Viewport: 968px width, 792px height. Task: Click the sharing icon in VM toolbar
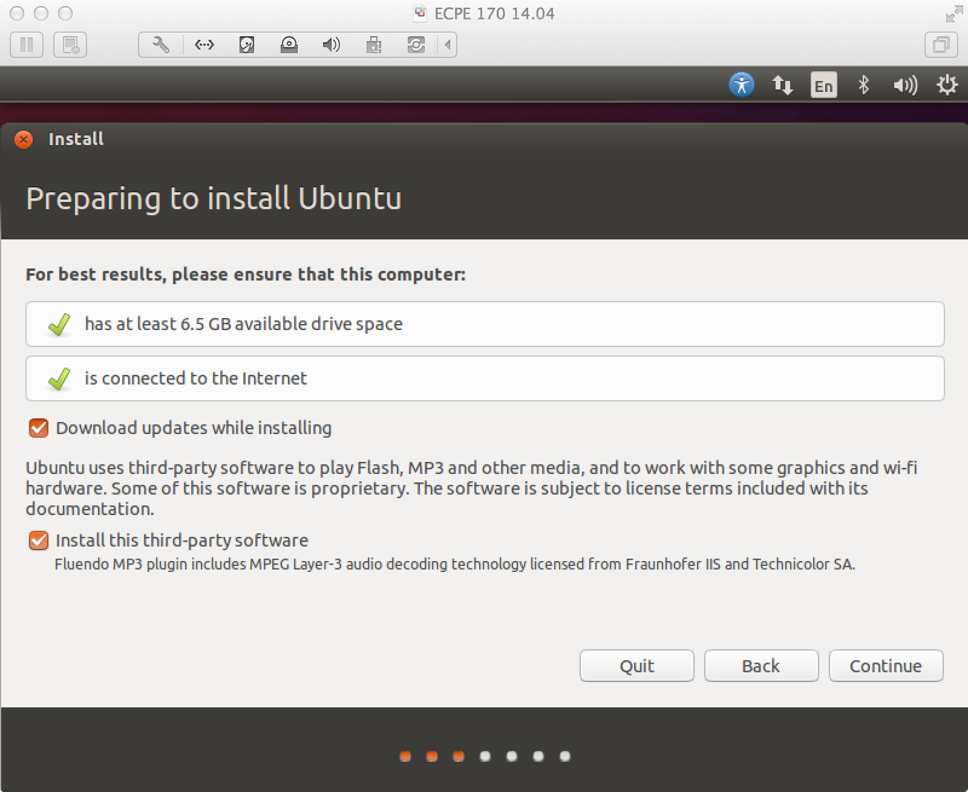417,44
